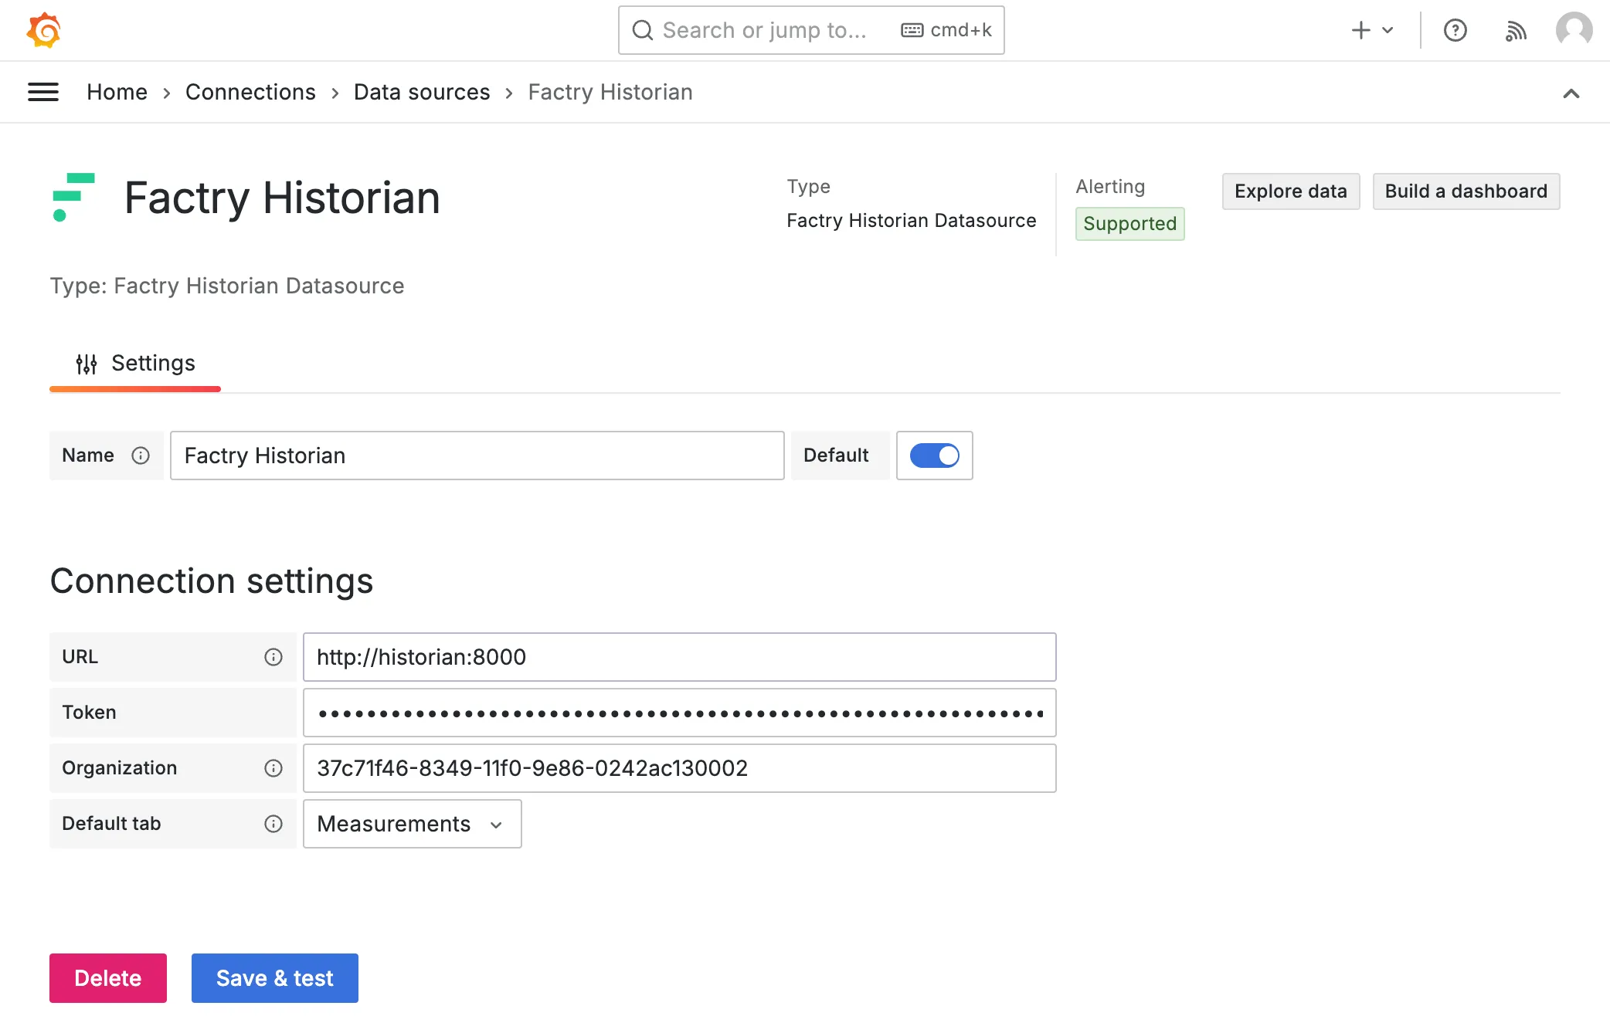Collapse the top bar with chevron
The width and height of the screenshot is (1610, 1033).
1571,93
